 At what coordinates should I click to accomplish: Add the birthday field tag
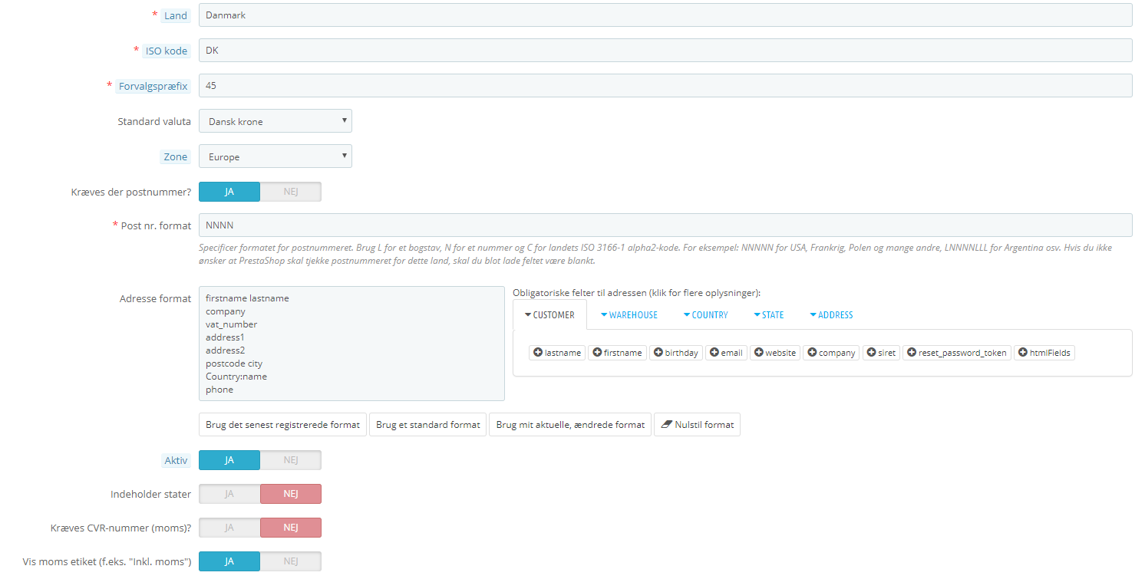pyautogui.click(x=676, y=353)
